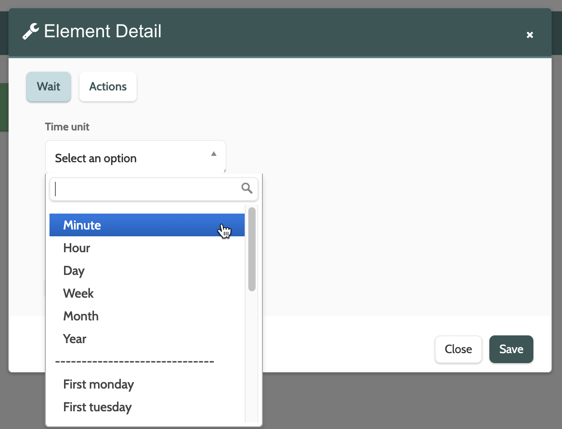Click the Close button
The width and height of the screenshot is (562, 429).
pyautogui.click(x=458, y=349)
